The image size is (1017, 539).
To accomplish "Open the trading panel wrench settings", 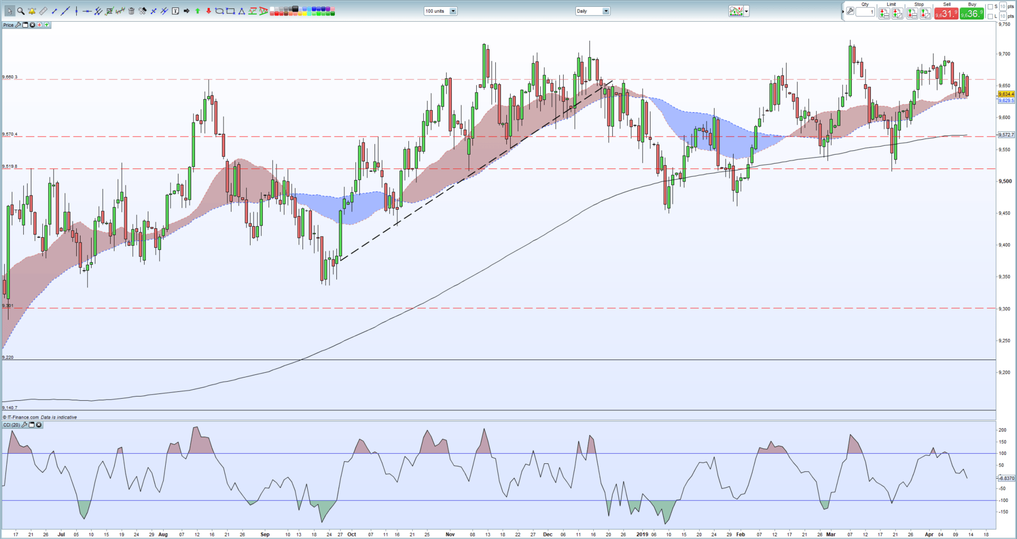I will tap(850, 11).
